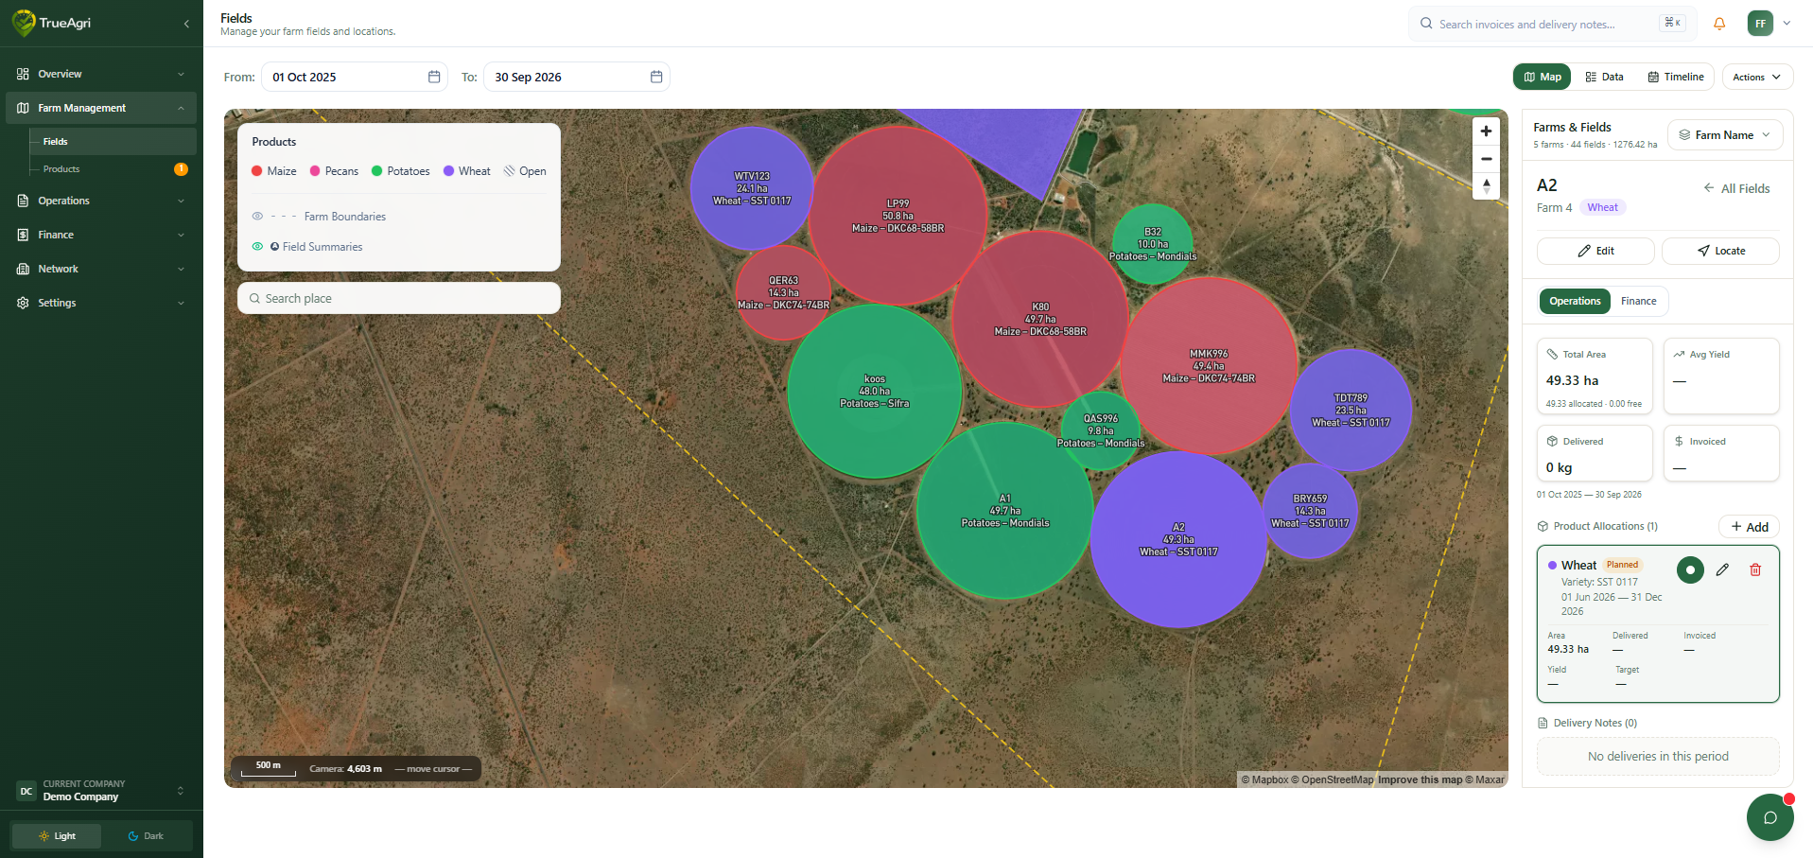Select the Operations tab in field panel
Image resolution: width=1813 pixels, height=858 pixels.
[1575, 301]
